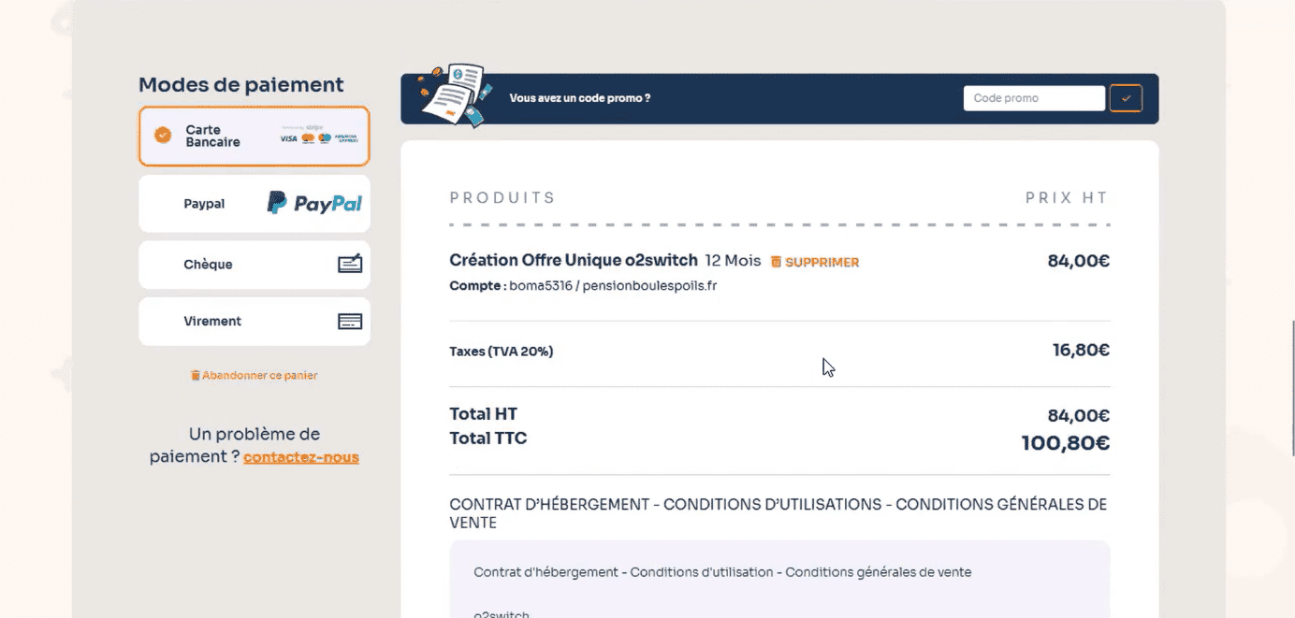Screen dimensions: 1295x618
Task: Click the Mastercard logo
Action: tap(308, 138)
